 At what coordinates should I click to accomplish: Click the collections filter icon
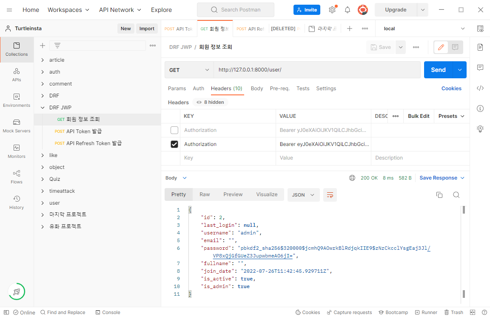pyautogui.click(x=57, y=46)
